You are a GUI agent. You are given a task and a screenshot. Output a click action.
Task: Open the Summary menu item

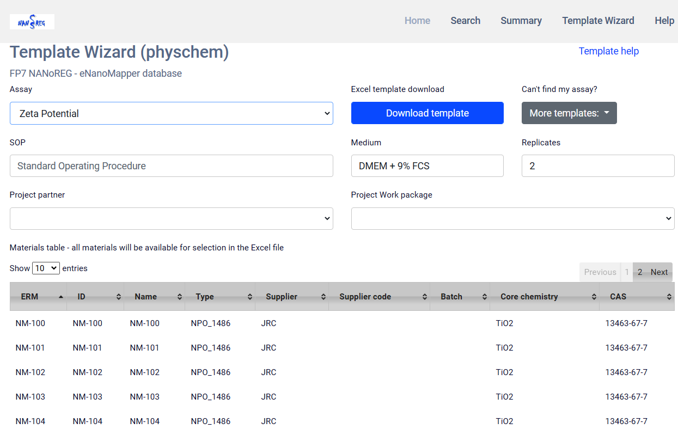(x=521, y=21)
